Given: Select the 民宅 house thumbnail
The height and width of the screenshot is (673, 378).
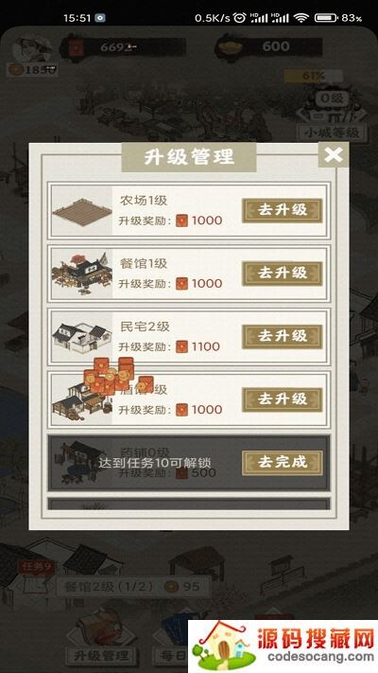Looking at the screenshot, I should 82,337.
